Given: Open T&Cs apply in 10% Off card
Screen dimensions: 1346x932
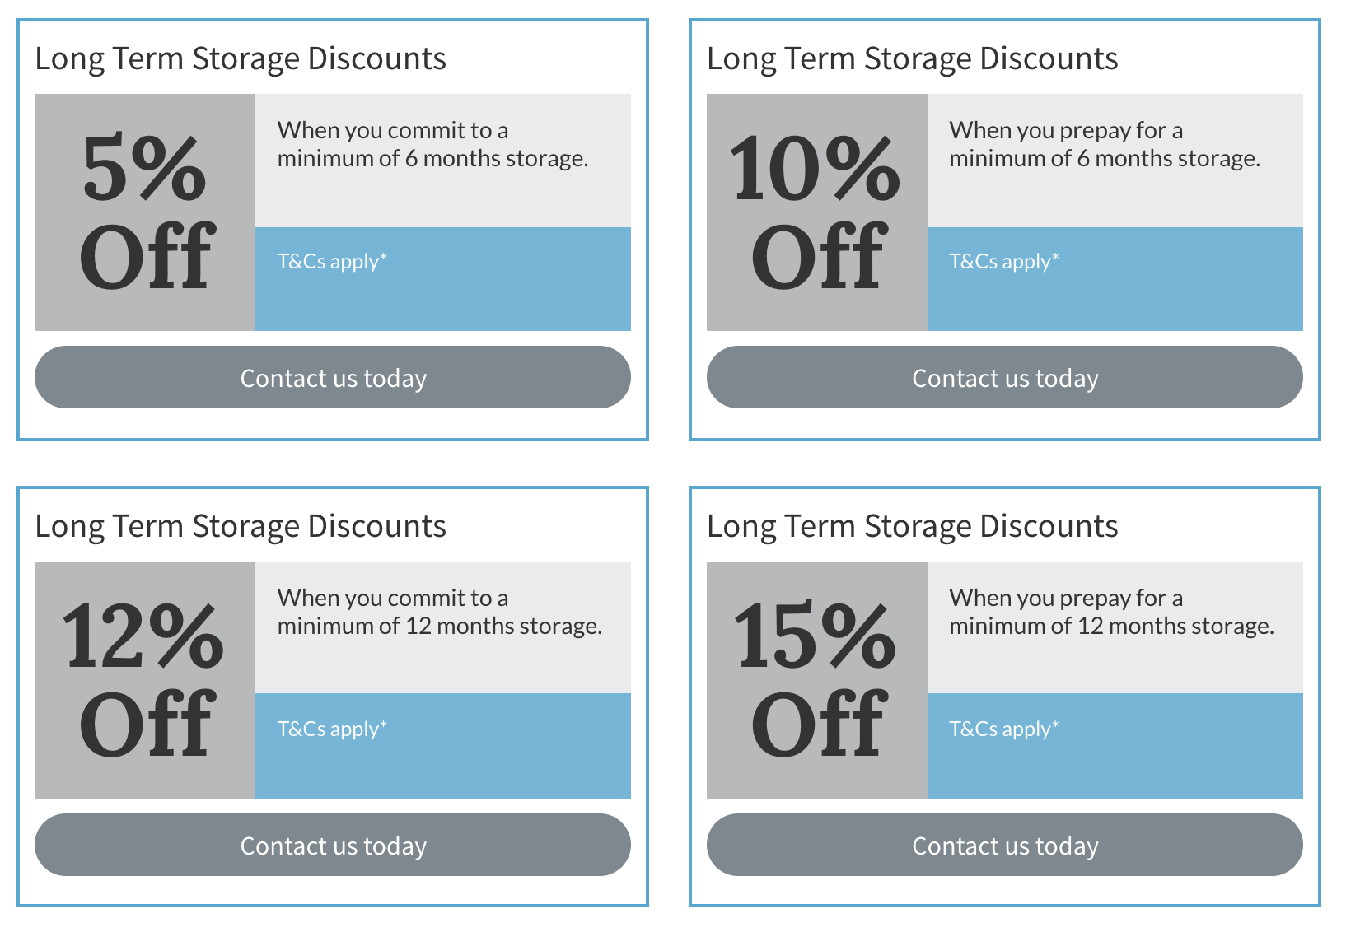Looking at the screenshot, I should pos(1004,261).
